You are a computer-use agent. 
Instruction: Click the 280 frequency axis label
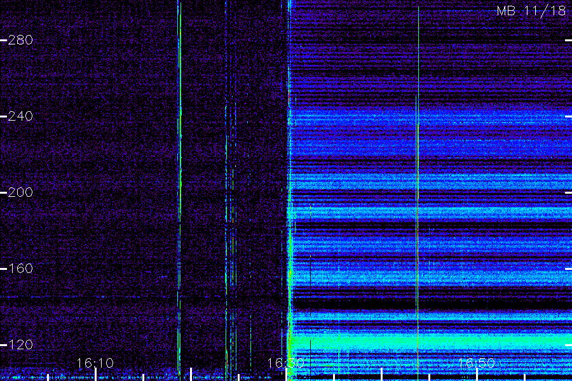tap(20, 40)
